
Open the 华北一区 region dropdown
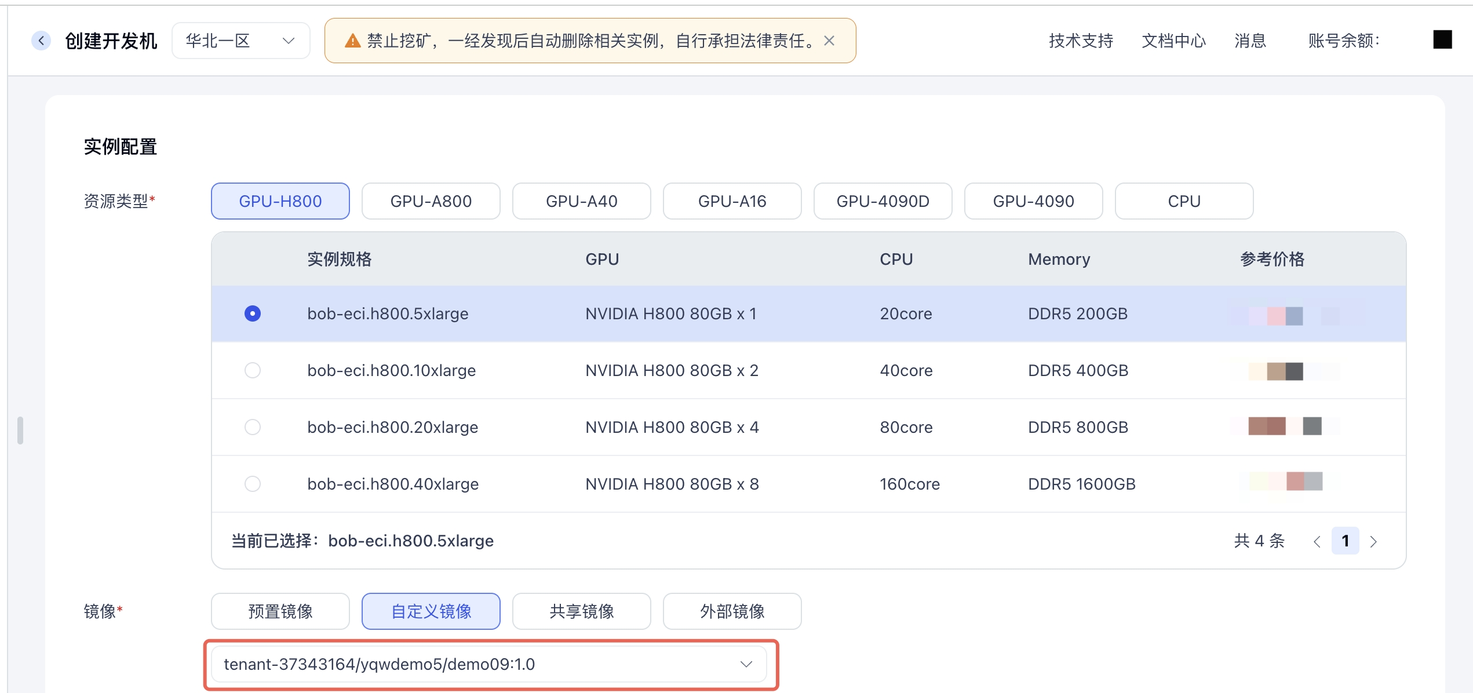(x=240, y=41)
